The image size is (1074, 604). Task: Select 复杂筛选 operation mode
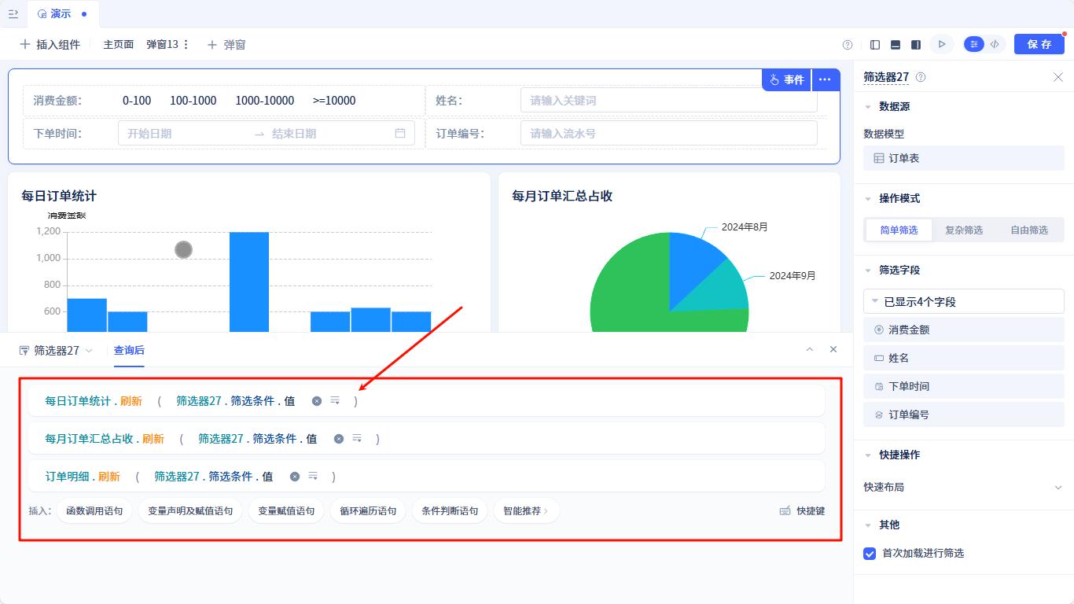964,230
